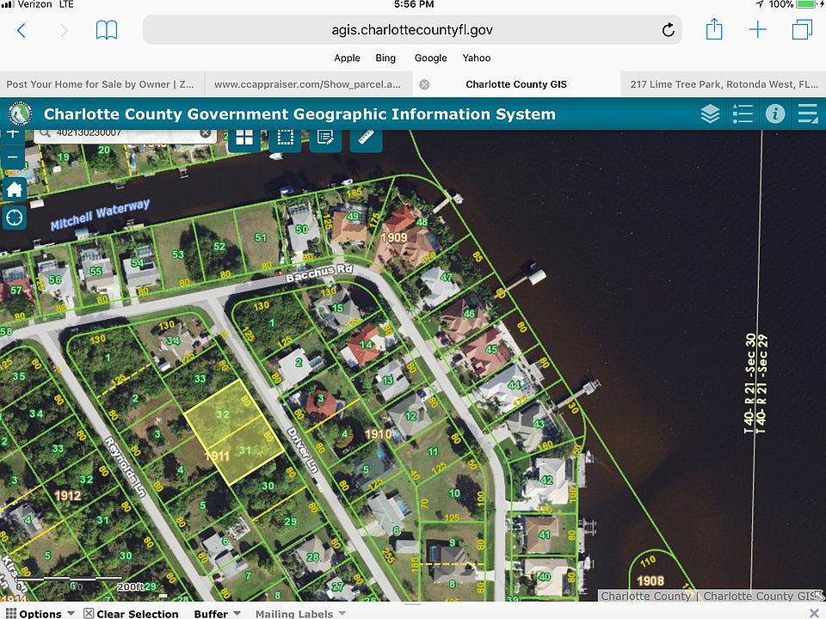
Task: Open the Google favorites link
Action: tap(430, 58)
